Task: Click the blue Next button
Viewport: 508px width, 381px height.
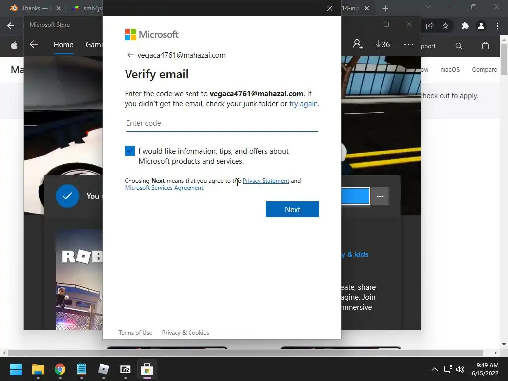Action: coord(293,209)
